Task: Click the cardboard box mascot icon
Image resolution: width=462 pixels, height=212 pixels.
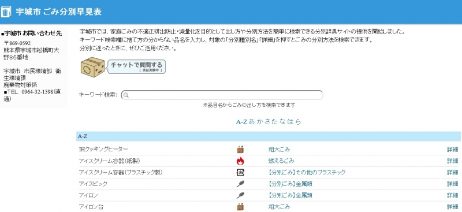Action: click(x=93, y=67)
